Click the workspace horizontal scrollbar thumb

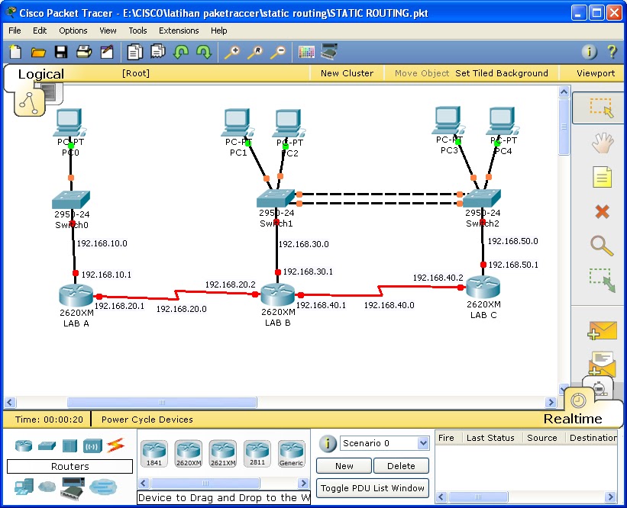(162, 402)
